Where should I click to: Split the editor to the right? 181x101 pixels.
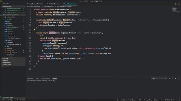[x=179, y=4]
